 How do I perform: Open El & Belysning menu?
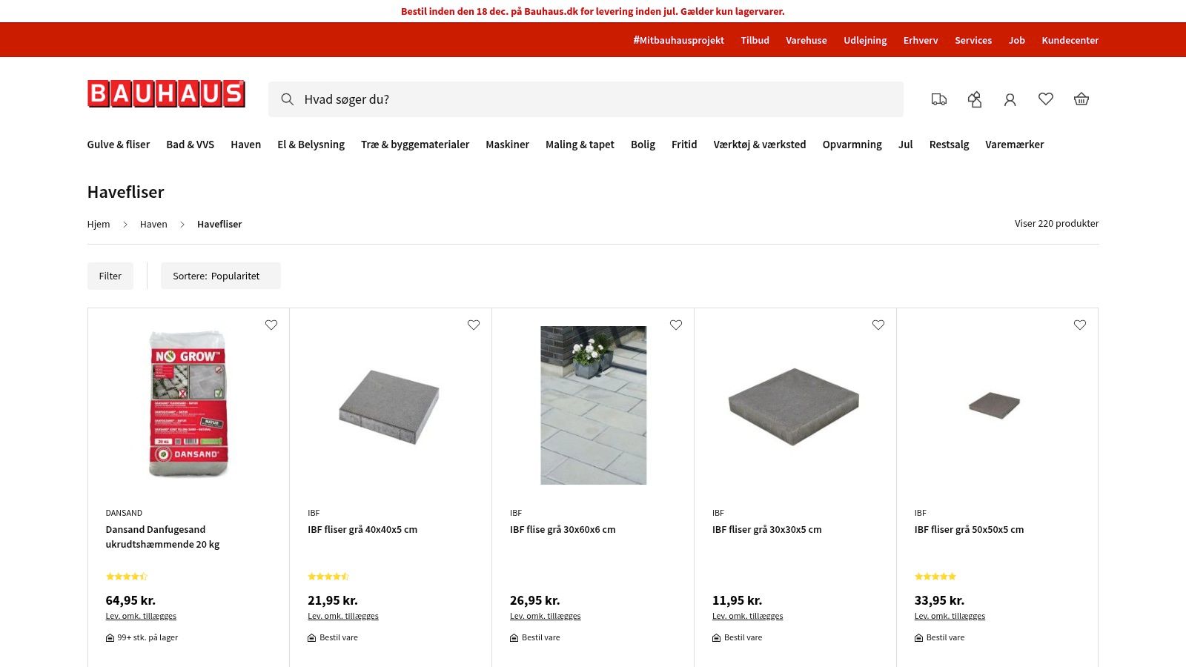coord(311,145)
